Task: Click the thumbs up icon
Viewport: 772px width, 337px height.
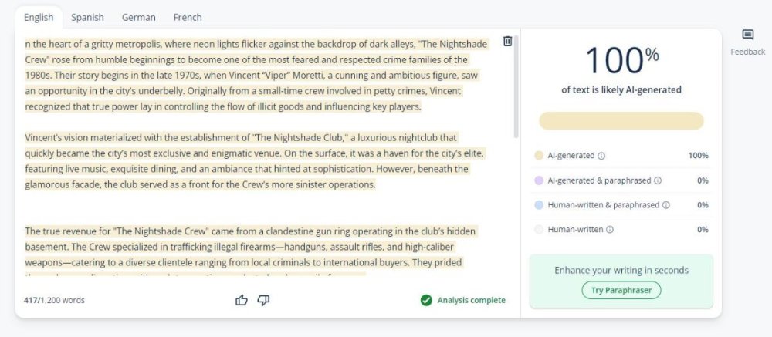Action: 242,300
